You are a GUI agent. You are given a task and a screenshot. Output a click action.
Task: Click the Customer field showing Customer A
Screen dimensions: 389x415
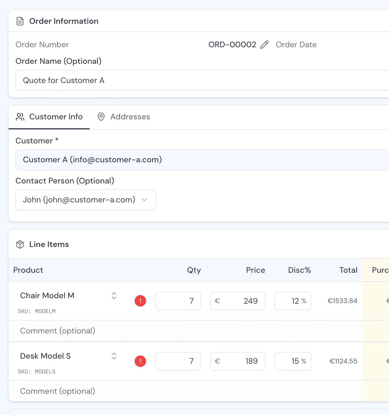[x=202, y=160]
